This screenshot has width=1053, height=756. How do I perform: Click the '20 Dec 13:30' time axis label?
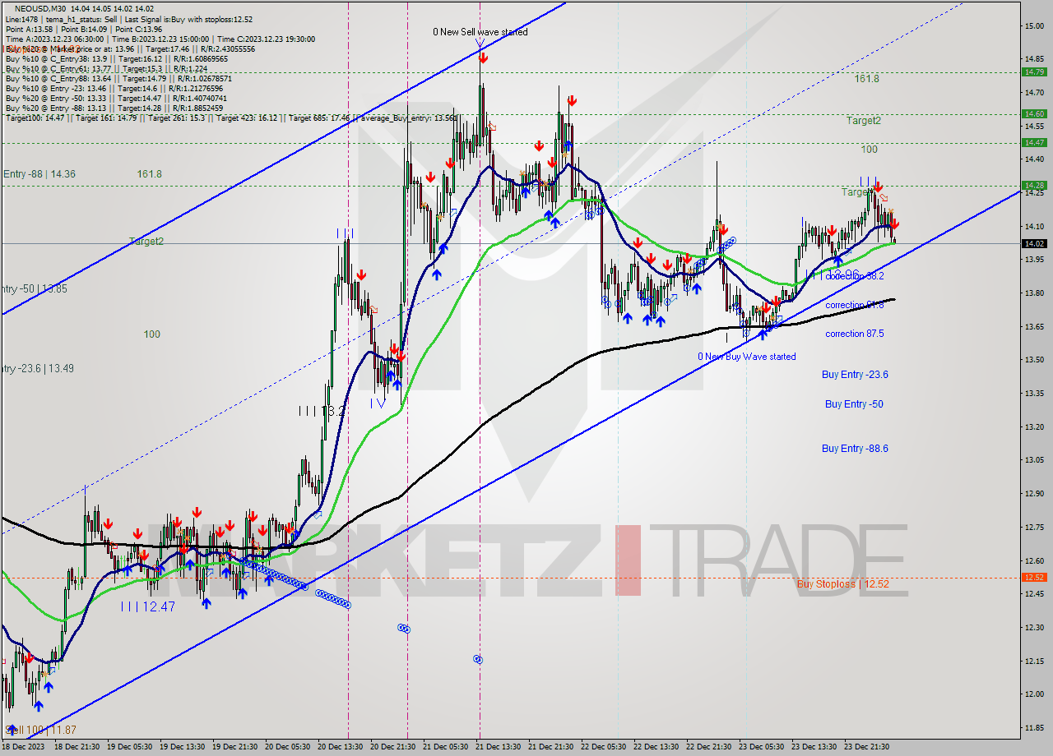[339, 747]
